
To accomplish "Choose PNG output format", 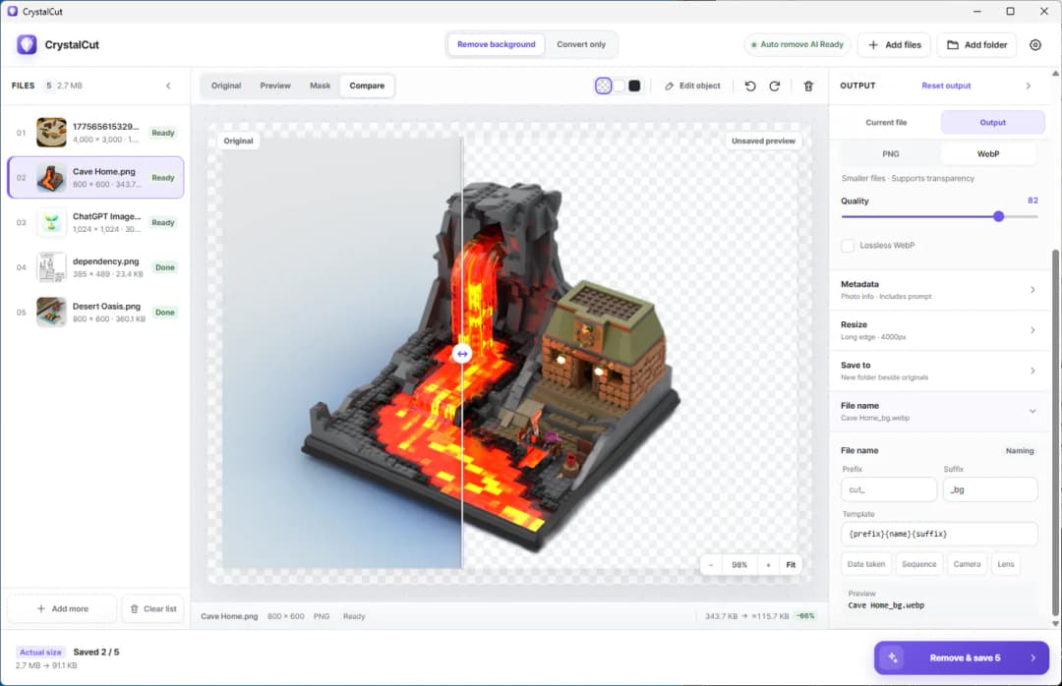I will 890,153.
